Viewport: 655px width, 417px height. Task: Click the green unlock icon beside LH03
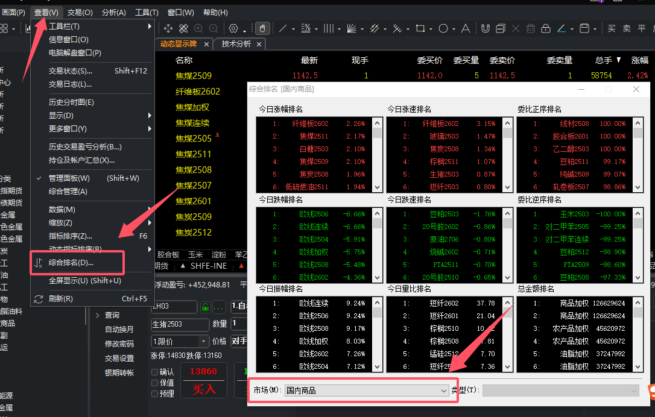pyautogui.click(x=205, y=307)
